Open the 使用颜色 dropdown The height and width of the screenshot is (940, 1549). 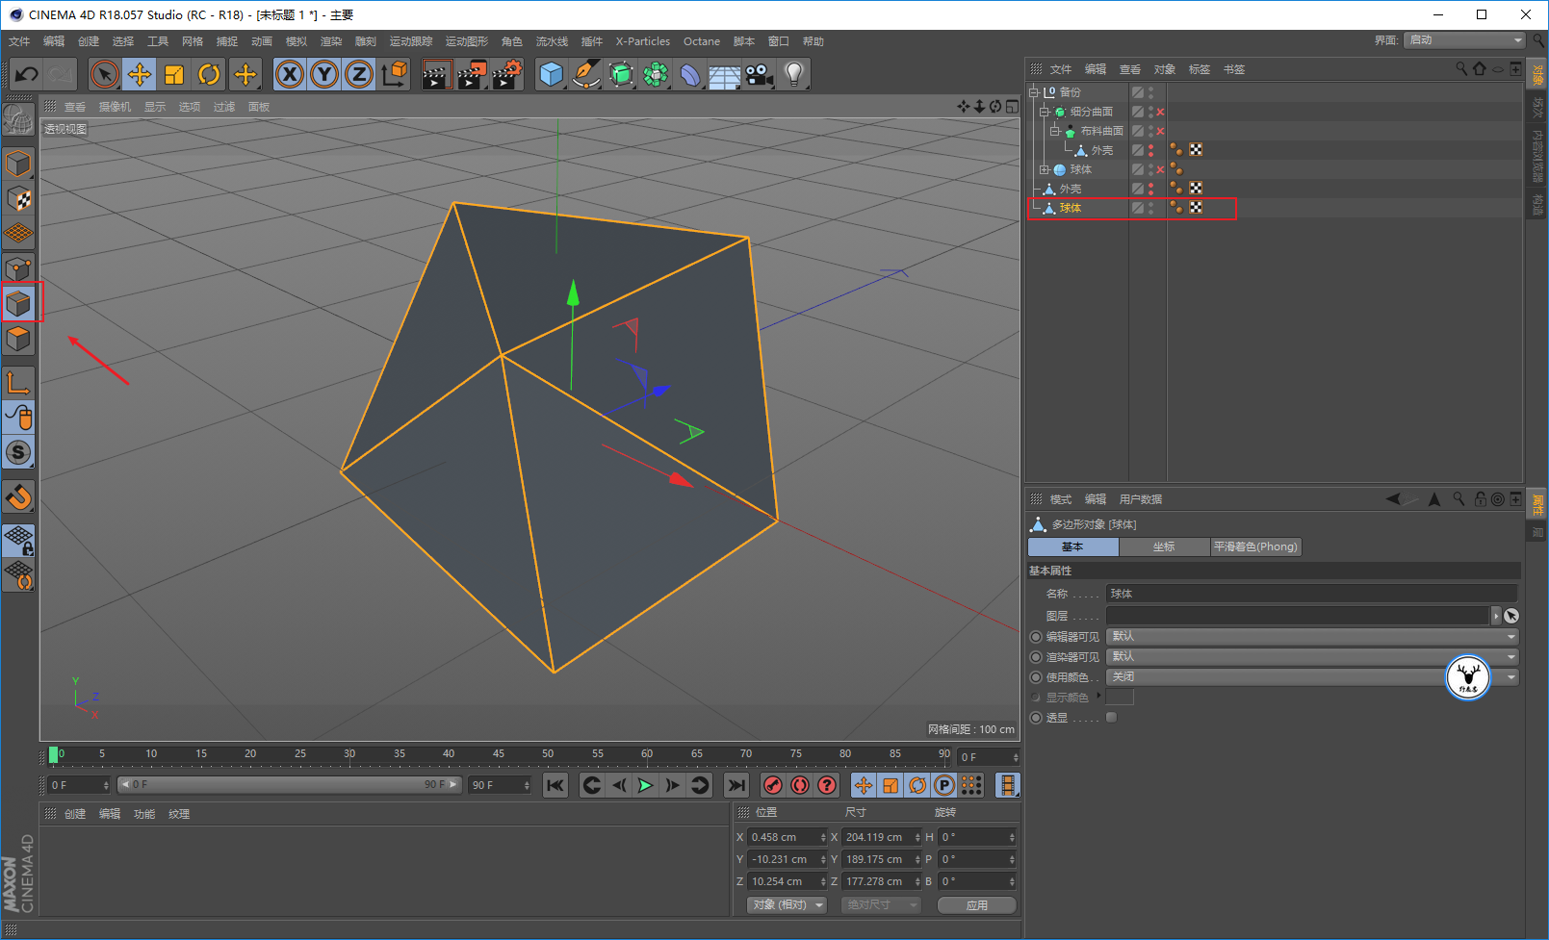coord(1313,677)
